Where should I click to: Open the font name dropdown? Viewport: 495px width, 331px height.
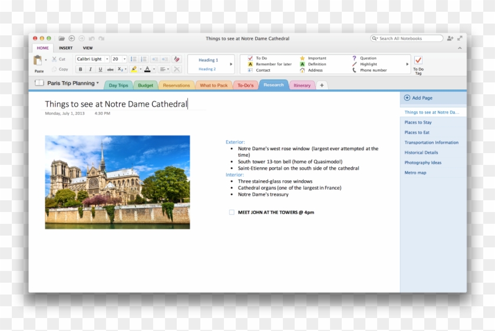pyautogui.click(x=107, y=59)
